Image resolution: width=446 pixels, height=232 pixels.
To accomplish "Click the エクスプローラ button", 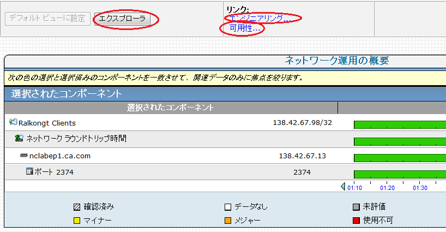I will coord(122,19).
